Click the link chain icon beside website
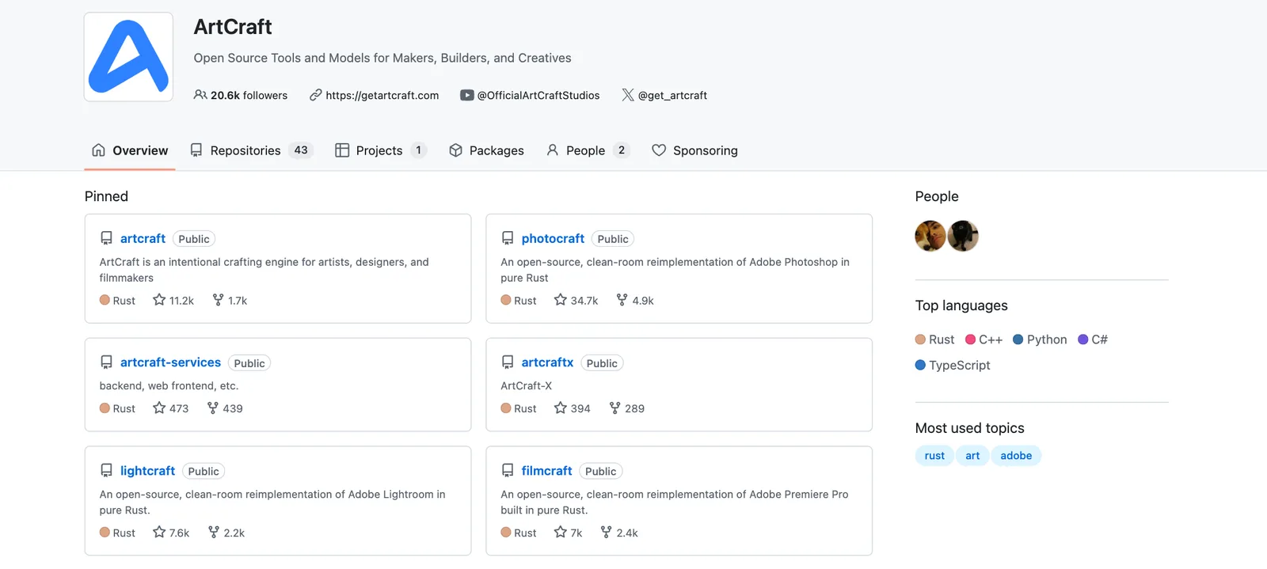The width and height of the screenshot is (1267, 569). [316, 95]
